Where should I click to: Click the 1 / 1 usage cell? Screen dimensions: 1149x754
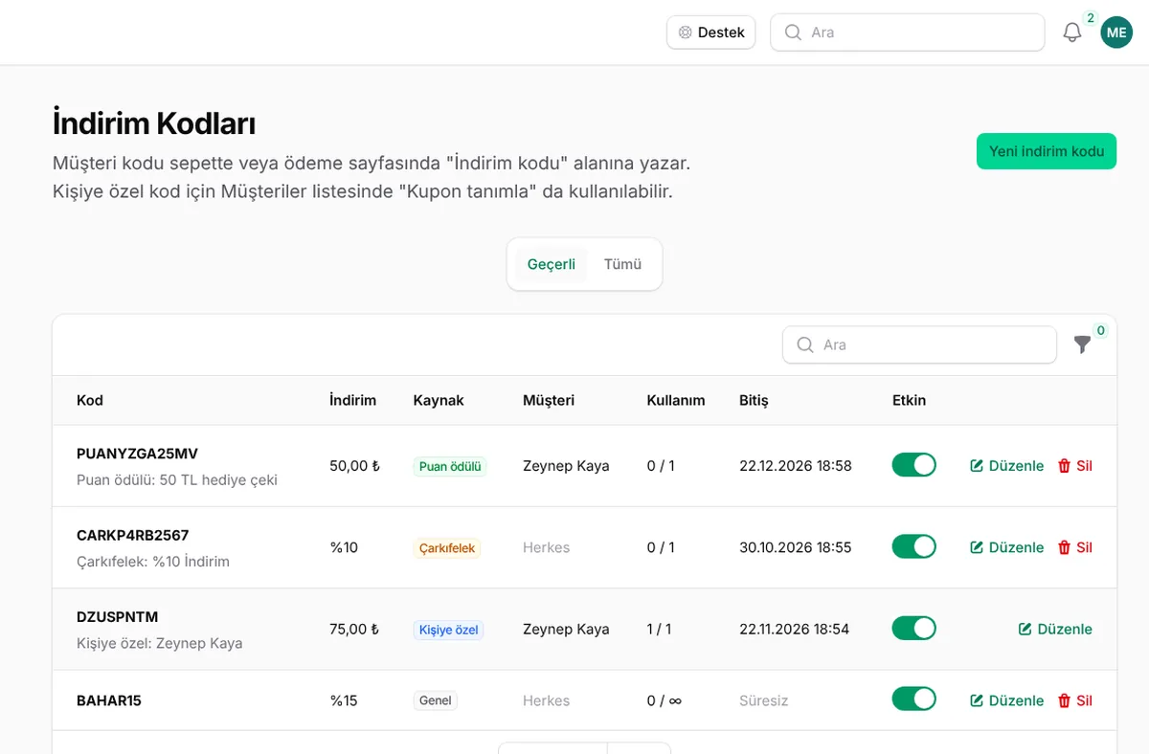tap(659, 629)
